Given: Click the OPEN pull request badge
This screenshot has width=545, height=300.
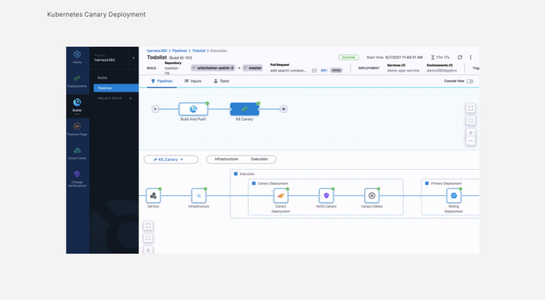Looking at the screenshot, I should point(336,71).
